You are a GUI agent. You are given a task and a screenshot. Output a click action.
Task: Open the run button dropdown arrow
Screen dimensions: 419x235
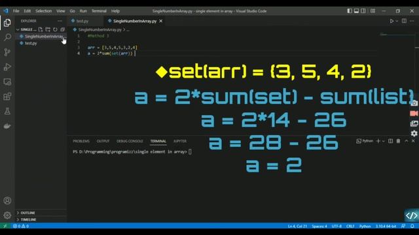pos(397,21)
